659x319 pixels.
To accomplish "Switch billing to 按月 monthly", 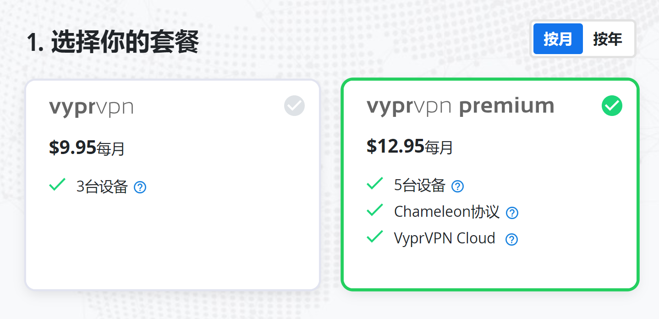I will click(558, 39).
